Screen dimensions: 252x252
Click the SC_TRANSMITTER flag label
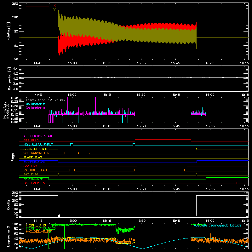pyautogui.click(x=36, y=153)
